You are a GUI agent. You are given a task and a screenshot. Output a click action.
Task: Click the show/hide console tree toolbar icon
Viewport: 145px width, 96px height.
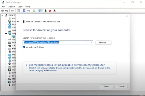coord(12,11)
